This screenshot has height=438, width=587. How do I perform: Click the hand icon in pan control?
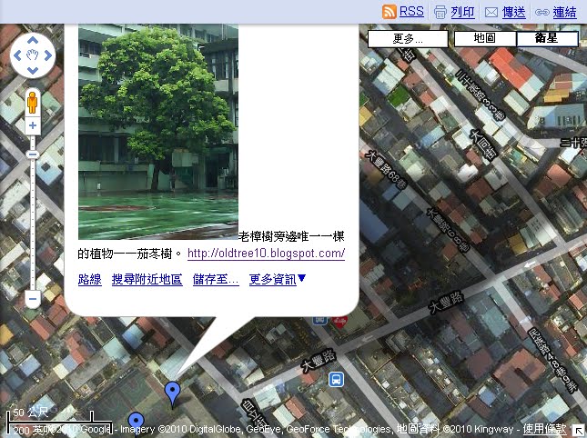(33, 55)
